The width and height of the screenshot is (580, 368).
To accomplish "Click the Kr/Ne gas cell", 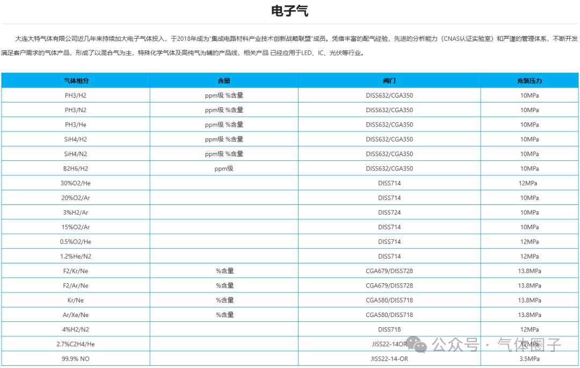I will pos(76,300).
